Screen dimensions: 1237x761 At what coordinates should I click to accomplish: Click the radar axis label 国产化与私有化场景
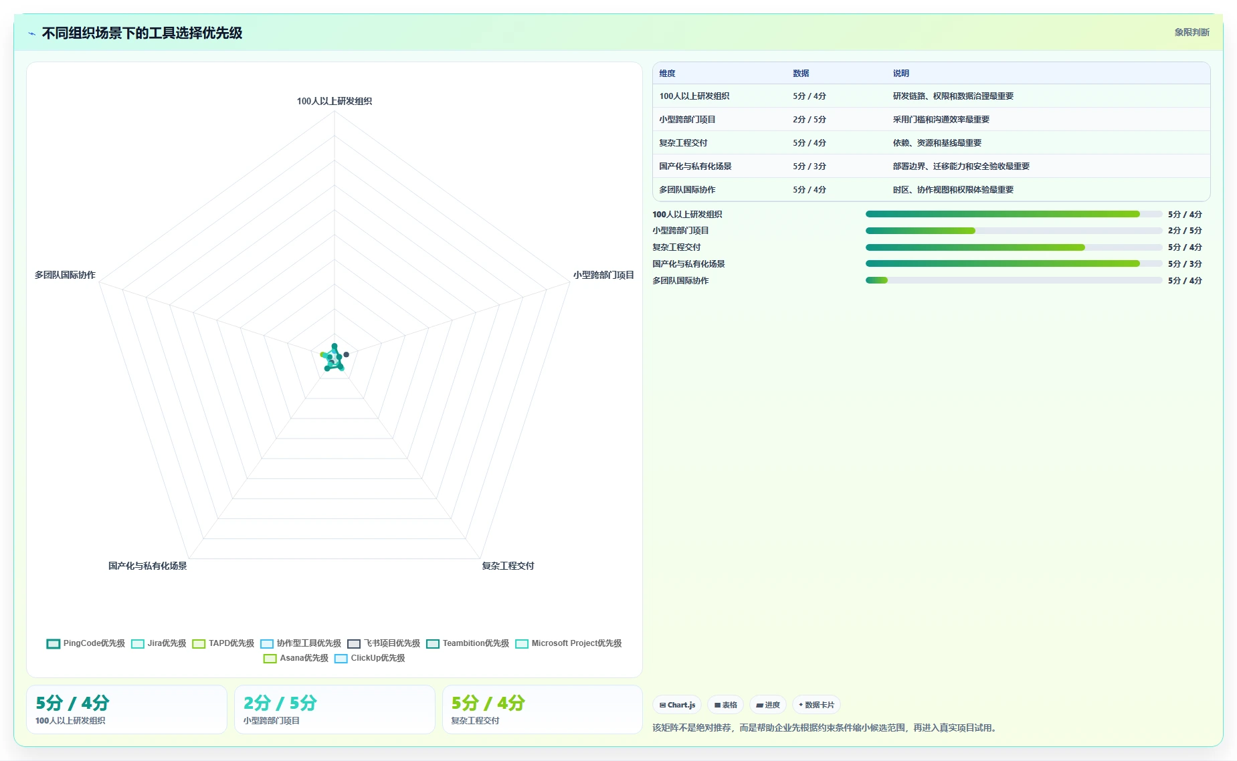click(148, 566)
